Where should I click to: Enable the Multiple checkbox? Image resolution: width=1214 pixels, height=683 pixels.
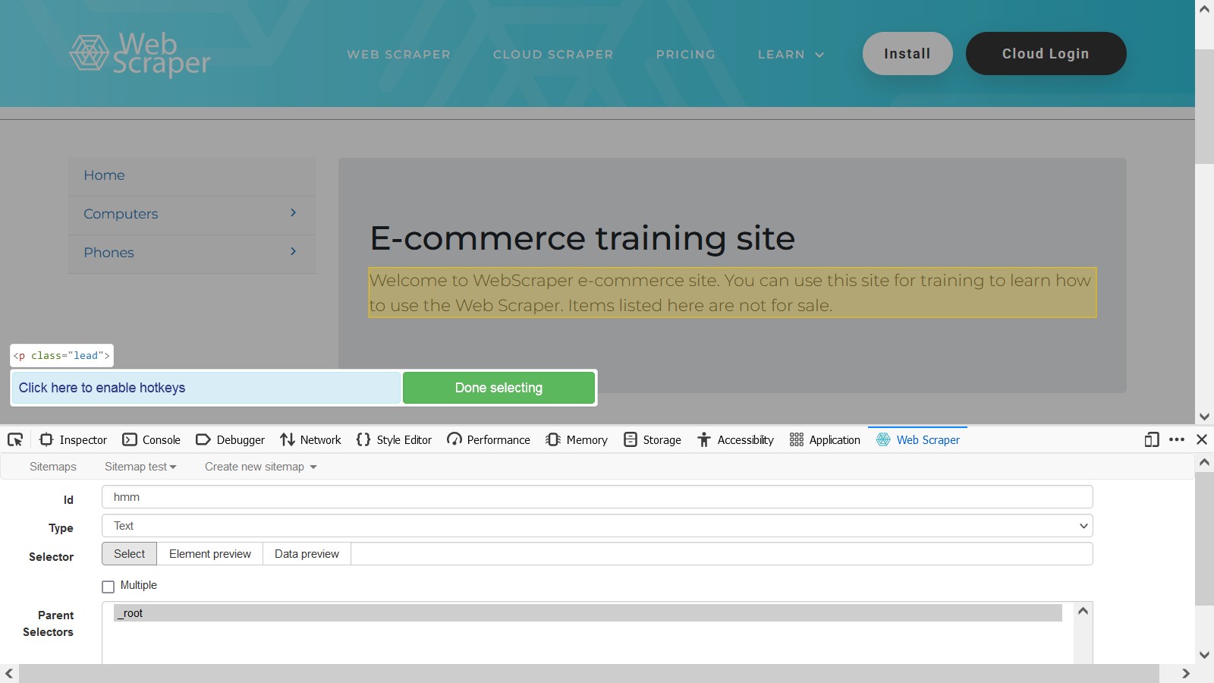109,587
